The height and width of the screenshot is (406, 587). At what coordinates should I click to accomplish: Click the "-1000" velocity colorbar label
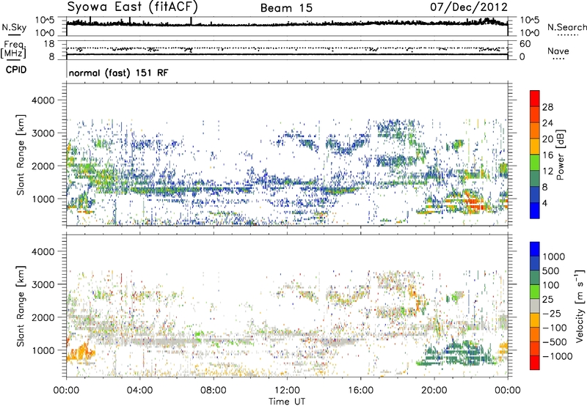click(x=557, y=356)
